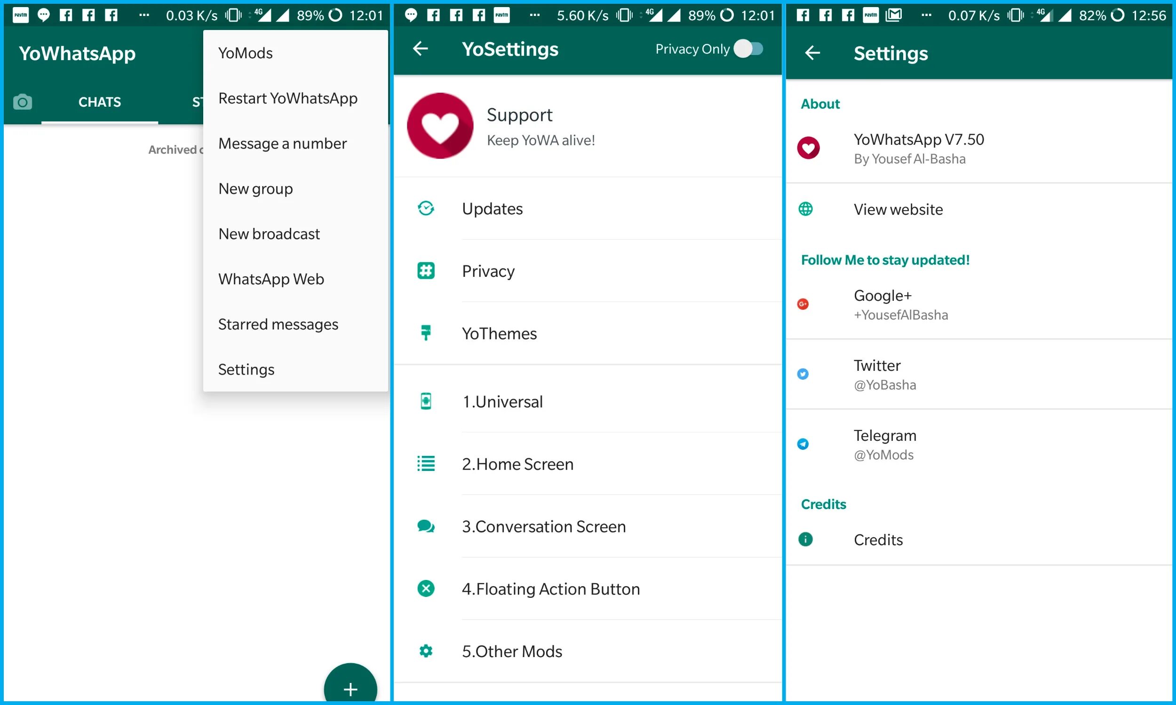Open Google+ profile link
Screen dimensions: 1176x705
pyautogui.click(x=978, y=304)
